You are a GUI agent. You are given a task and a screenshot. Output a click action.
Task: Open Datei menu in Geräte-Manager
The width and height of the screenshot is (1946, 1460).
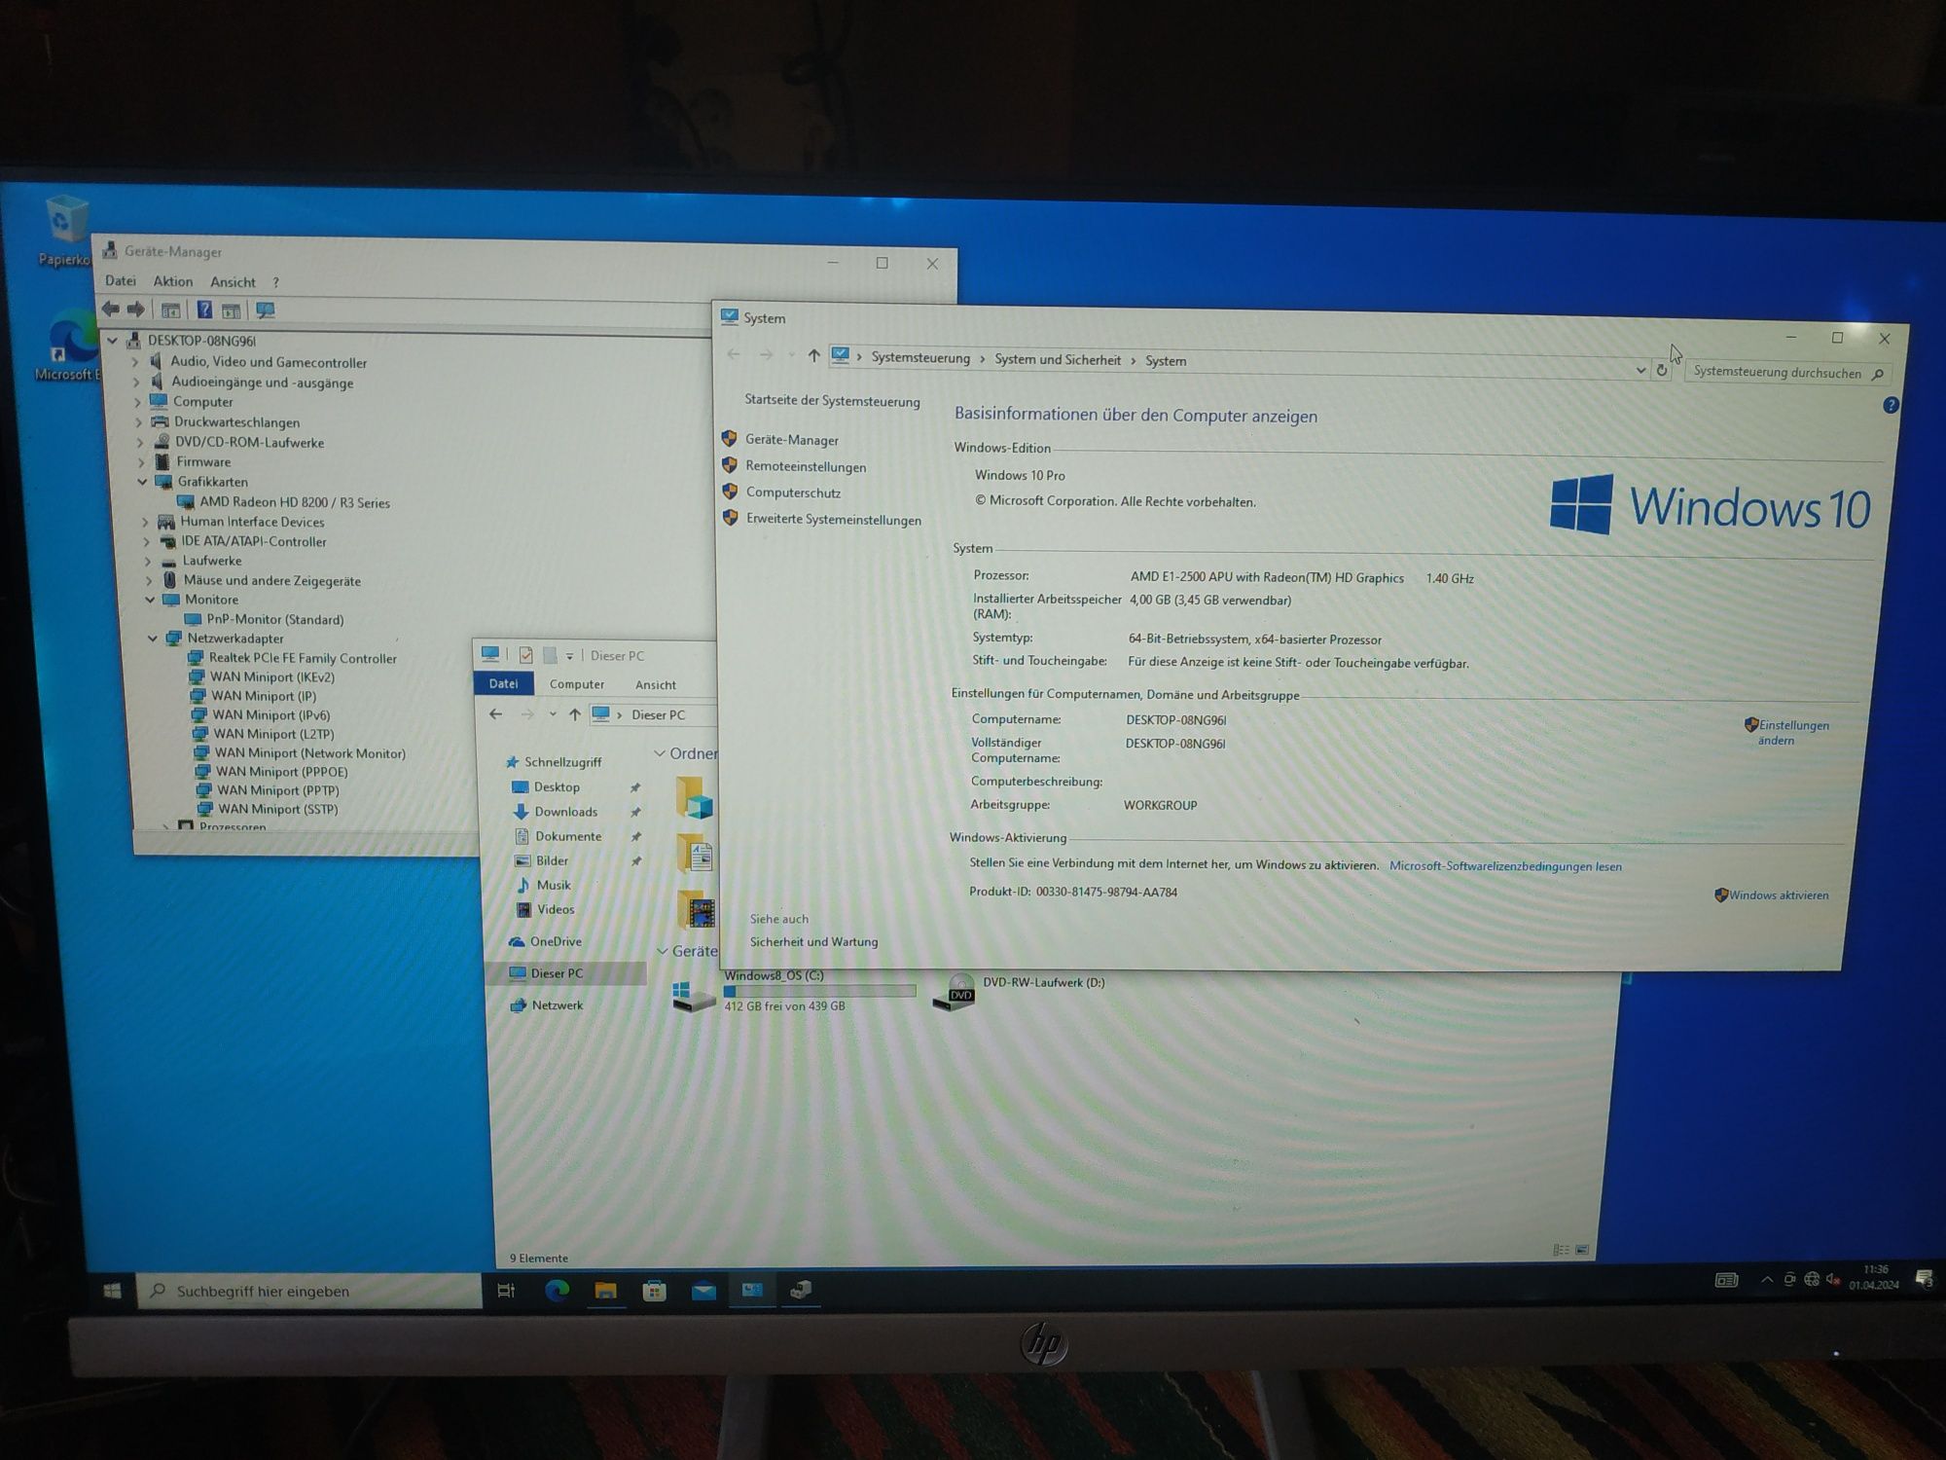[121, 280]
